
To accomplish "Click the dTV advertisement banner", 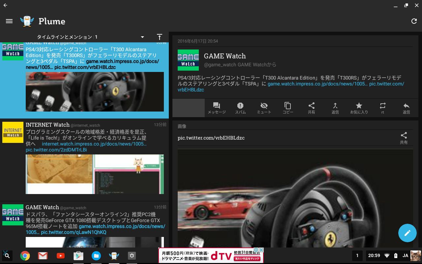I will click(x=211, y=255).
